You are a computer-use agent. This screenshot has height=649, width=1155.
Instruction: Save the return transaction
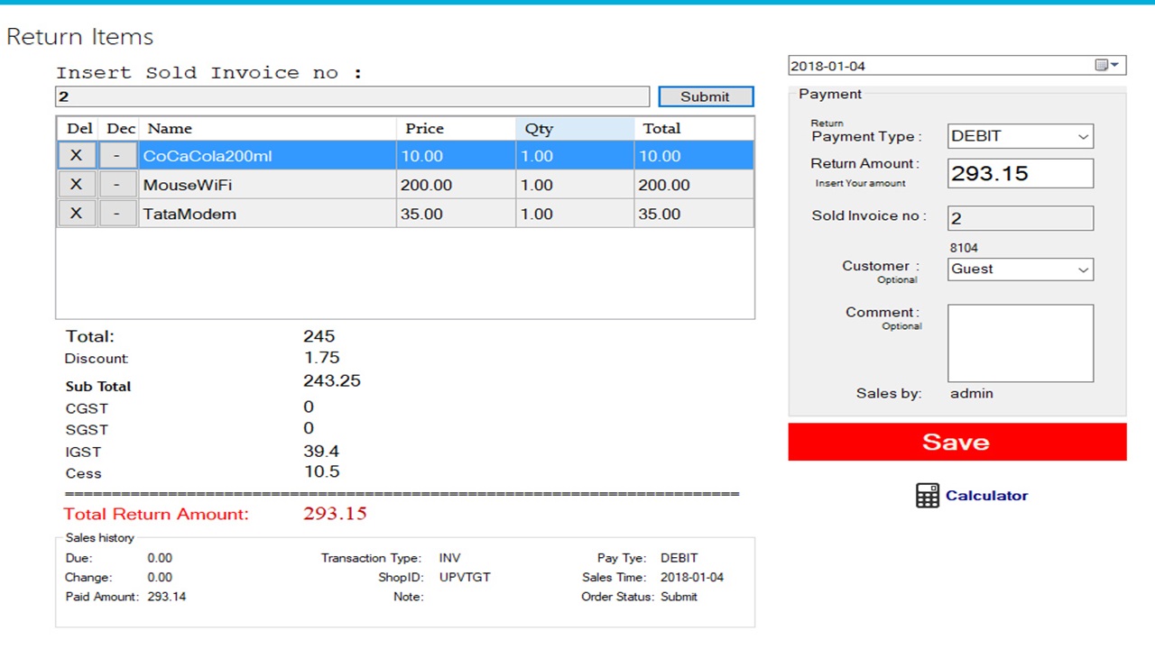956,442
